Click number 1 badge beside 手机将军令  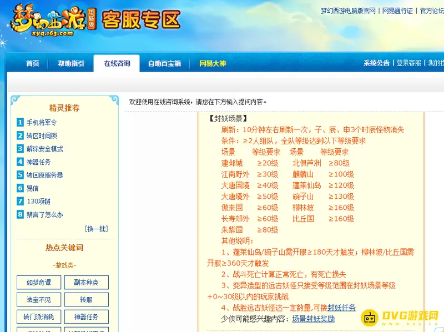[20, 122]
